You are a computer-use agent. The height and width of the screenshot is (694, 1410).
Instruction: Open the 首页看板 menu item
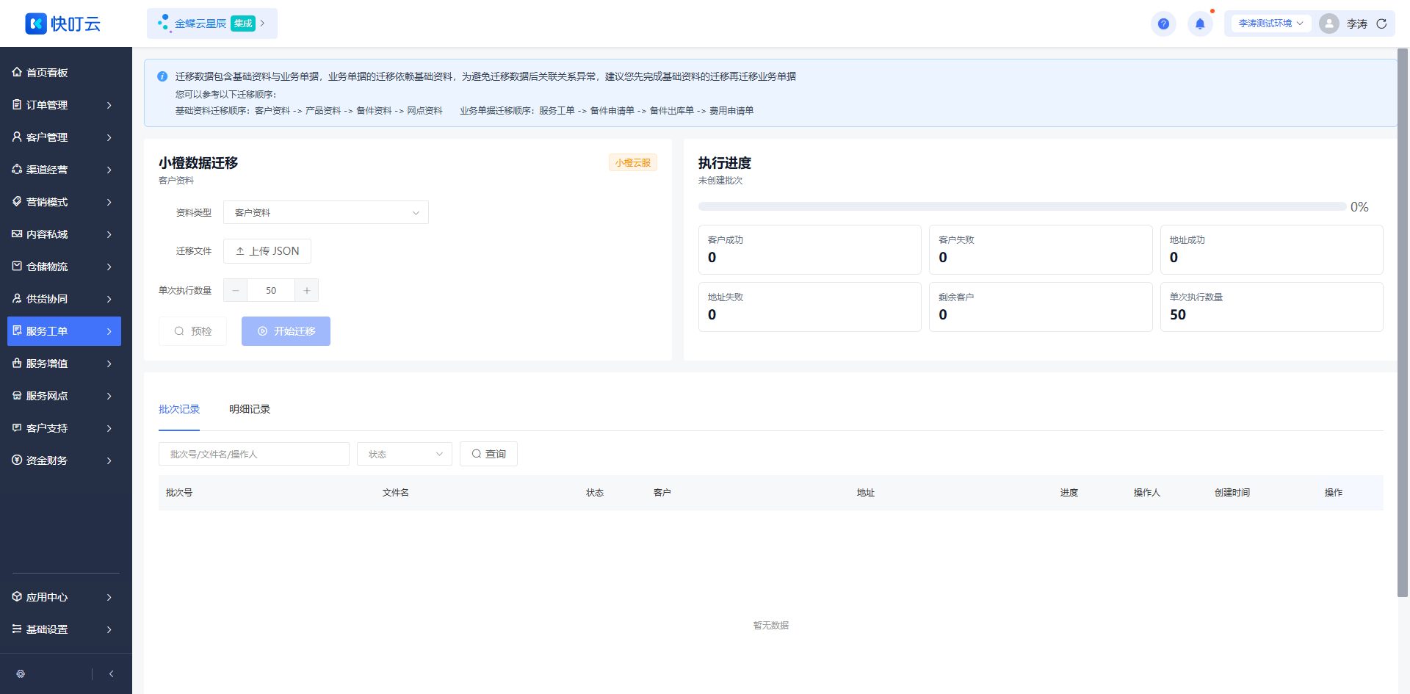pyautogui.click(x=64, y=73)
